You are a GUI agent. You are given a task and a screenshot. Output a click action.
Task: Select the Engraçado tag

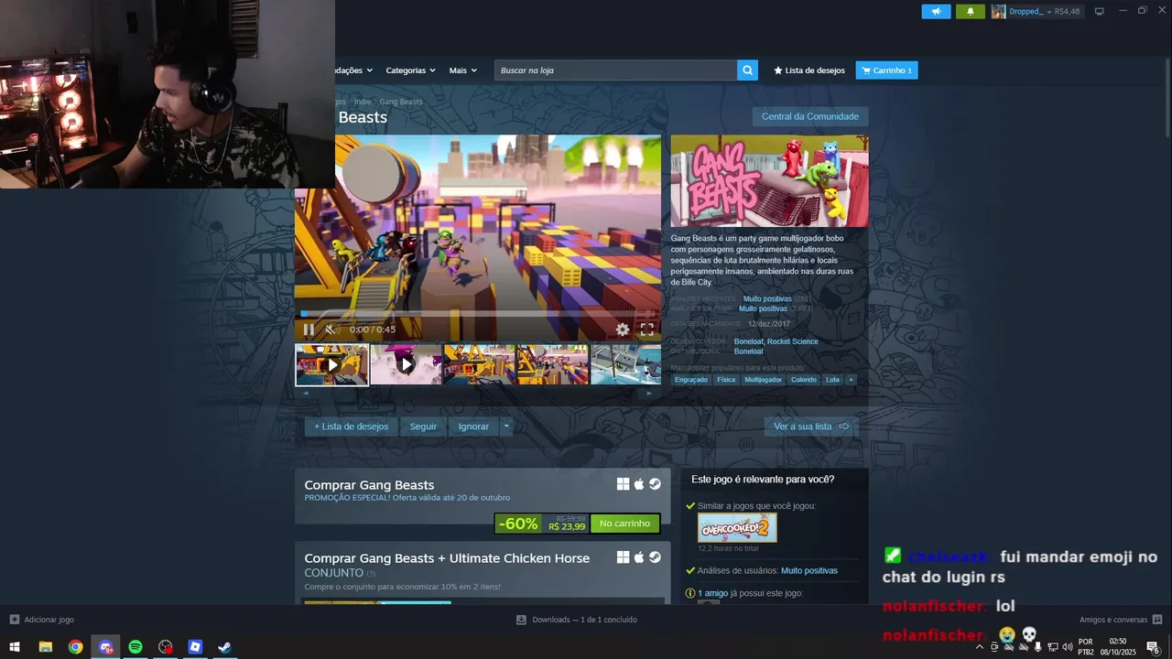[x=691, y=380]
